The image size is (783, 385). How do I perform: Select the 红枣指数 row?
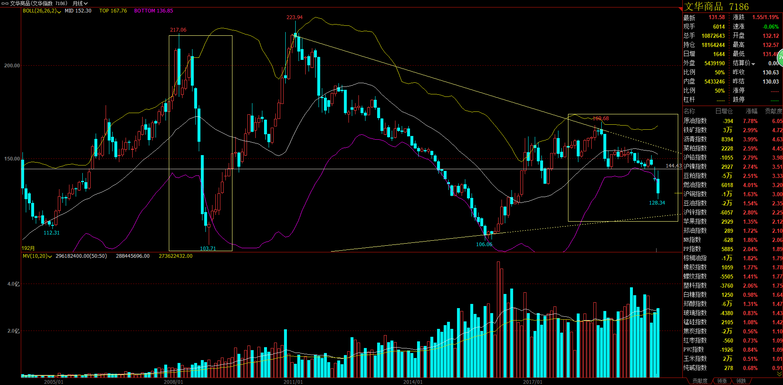733,341
